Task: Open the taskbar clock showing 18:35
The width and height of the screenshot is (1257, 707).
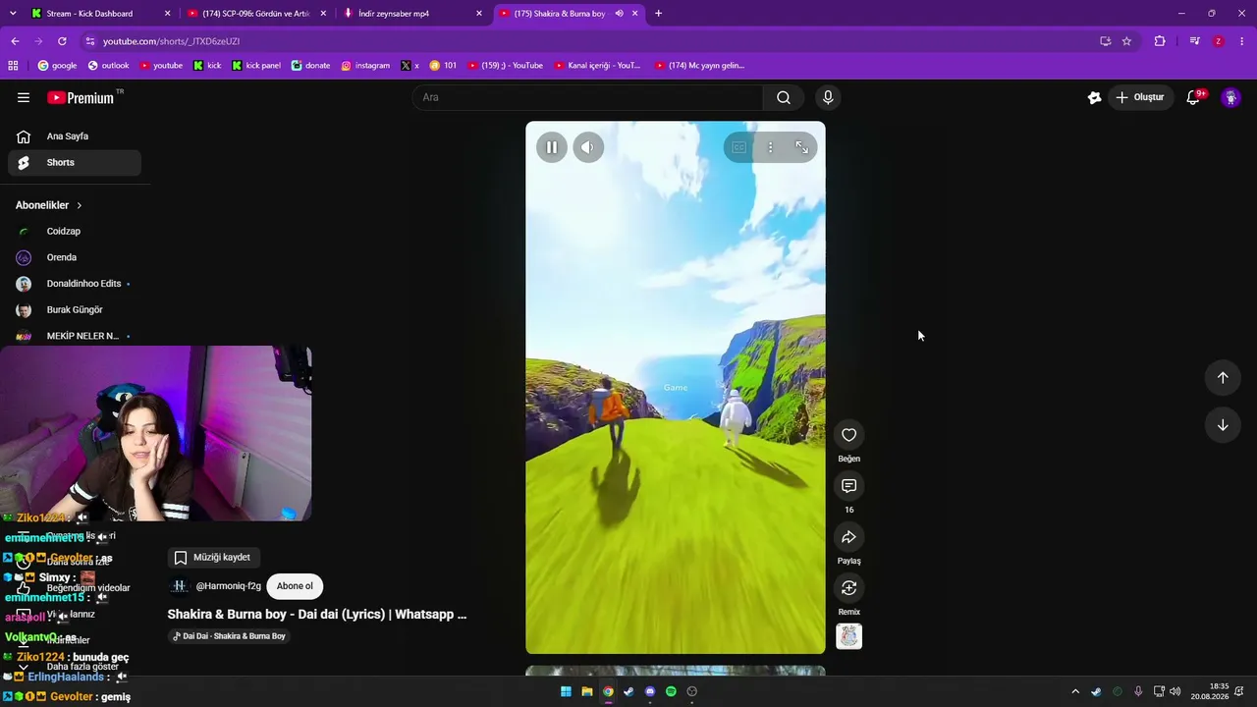Action: 1209,691
